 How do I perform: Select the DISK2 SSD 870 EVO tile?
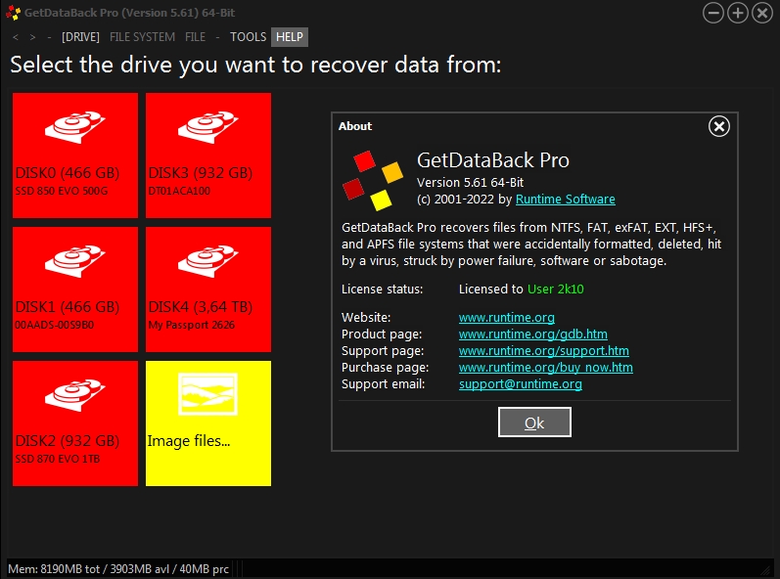[75, 423]
